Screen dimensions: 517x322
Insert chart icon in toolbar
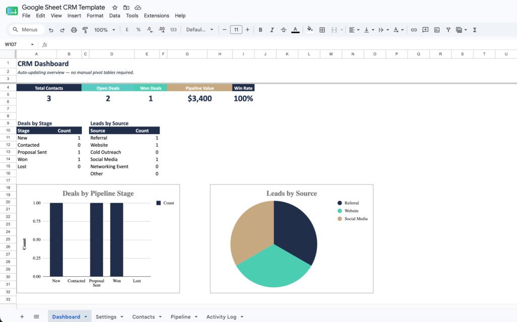pyautogui.click(x=437, y=30)
